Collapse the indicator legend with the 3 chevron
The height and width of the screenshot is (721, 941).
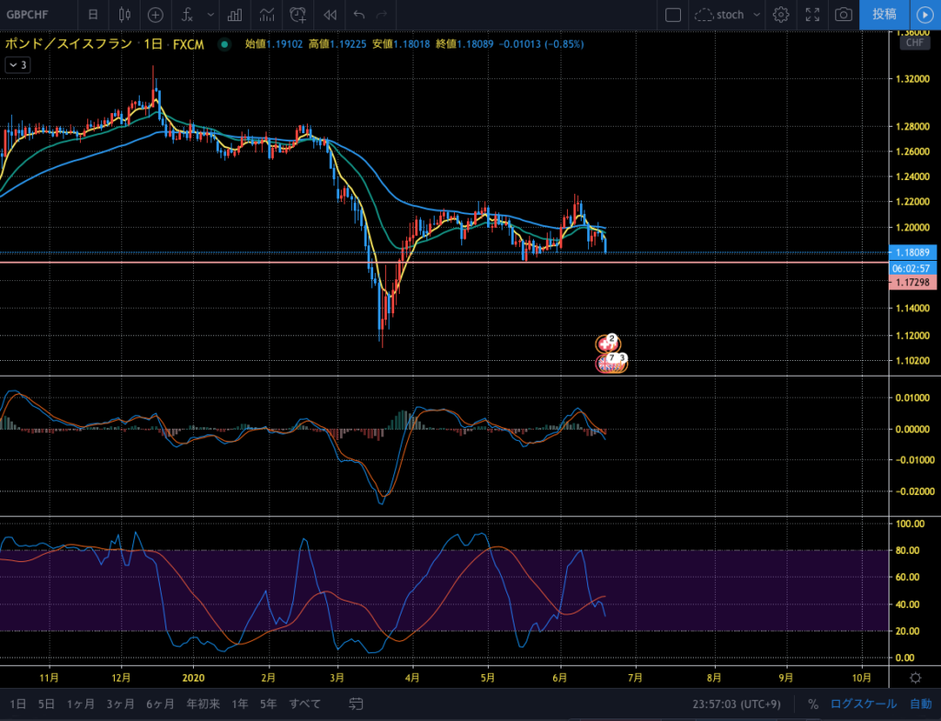(17, 65)
